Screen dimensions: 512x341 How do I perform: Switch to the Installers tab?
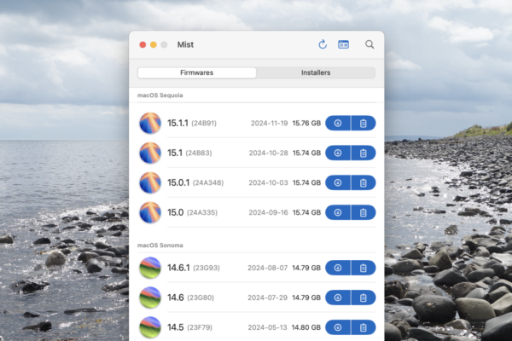[x=316, y=72]
